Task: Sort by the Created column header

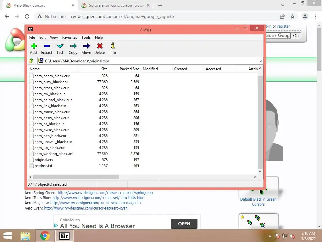Action: pos(188,69)
